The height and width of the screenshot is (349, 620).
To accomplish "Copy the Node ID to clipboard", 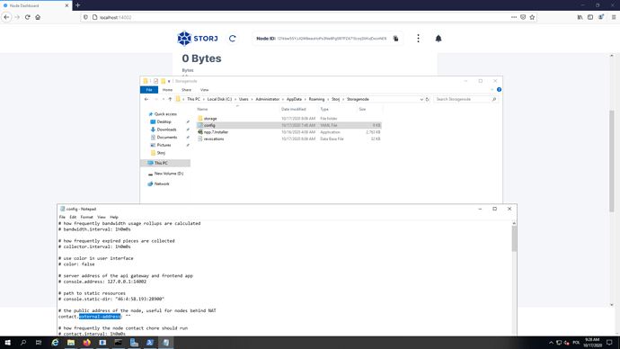I will pos(395,39).
